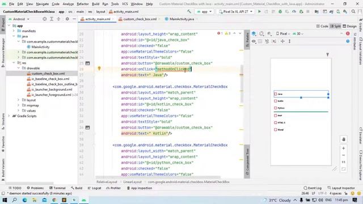The image size is (363, 204).
Task: Click Collapse All in Project panel
Action: click(58, 19)
